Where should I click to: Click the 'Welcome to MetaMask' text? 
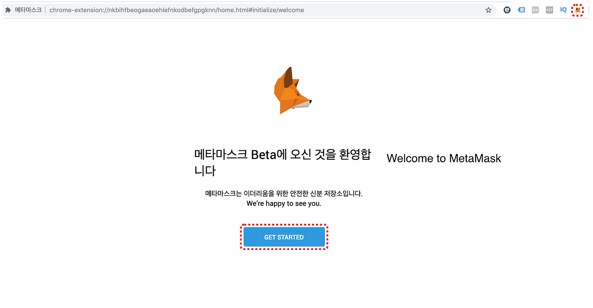[444, 158]
